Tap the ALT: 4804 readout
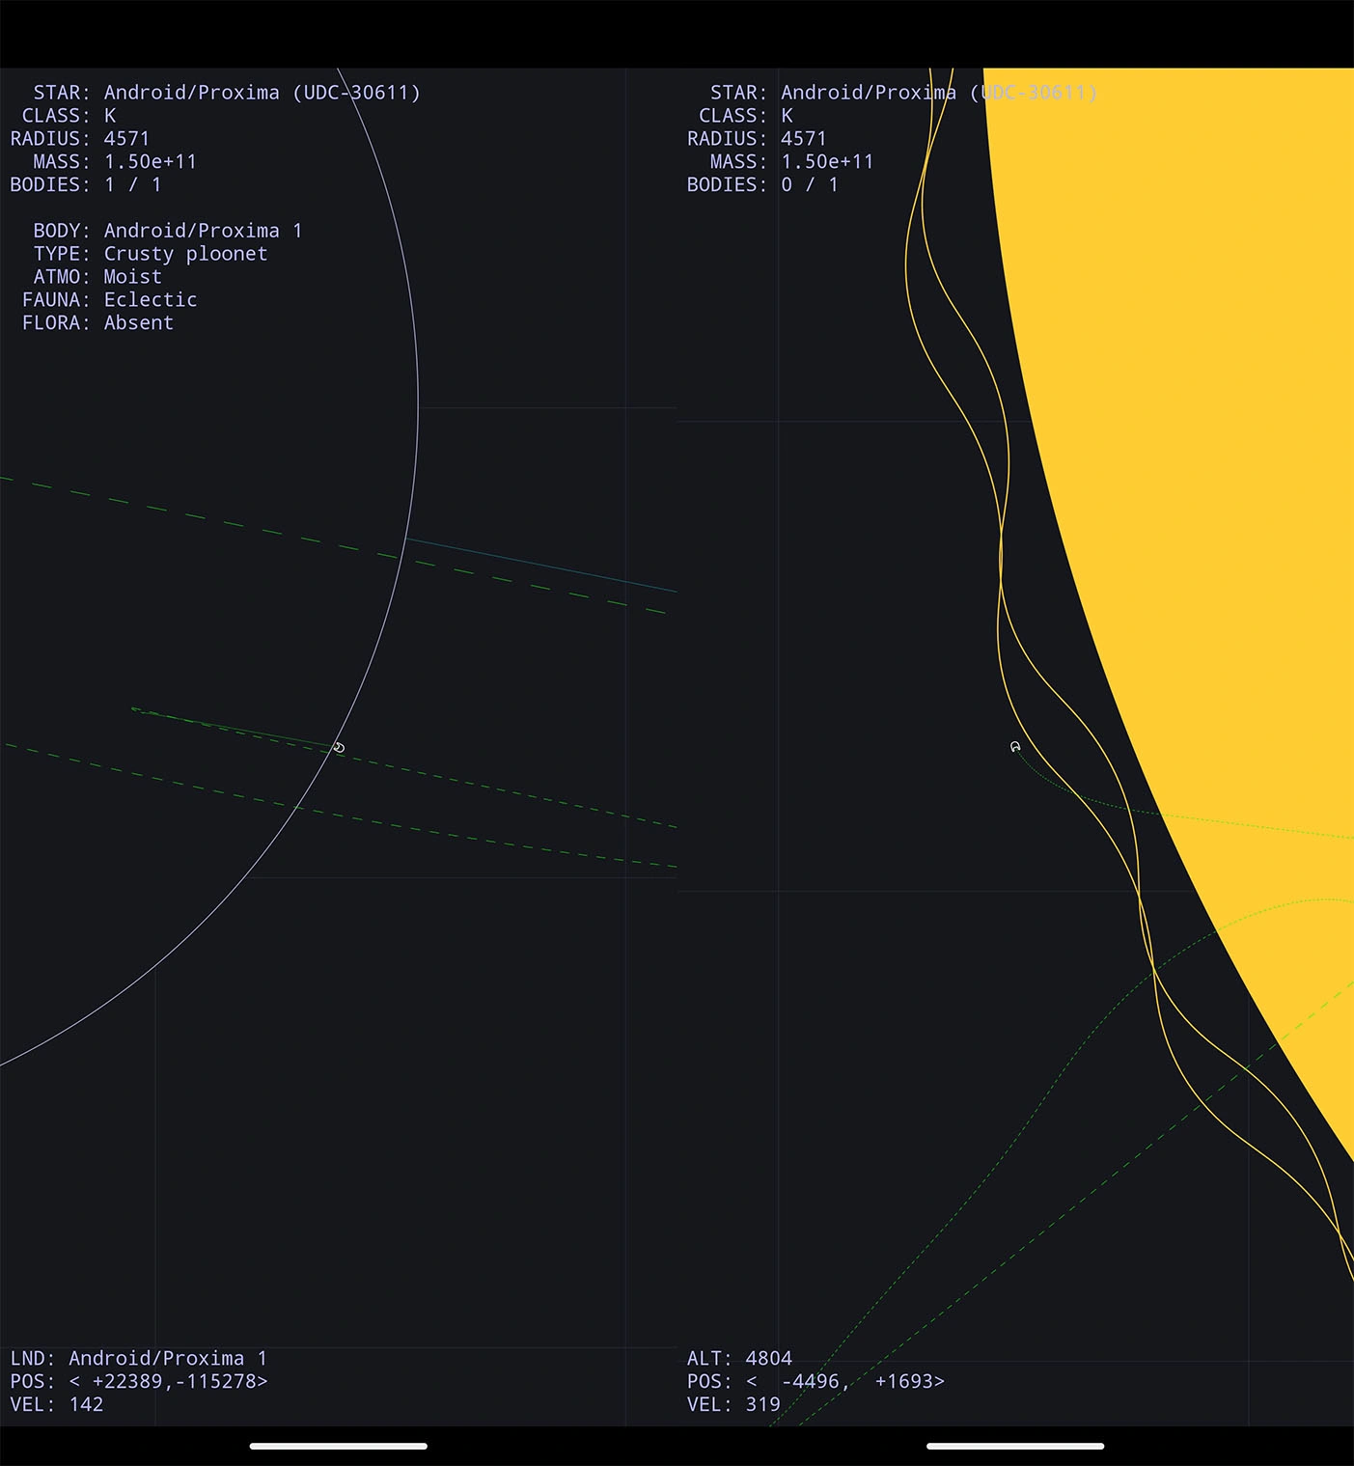 point(739,1359)
